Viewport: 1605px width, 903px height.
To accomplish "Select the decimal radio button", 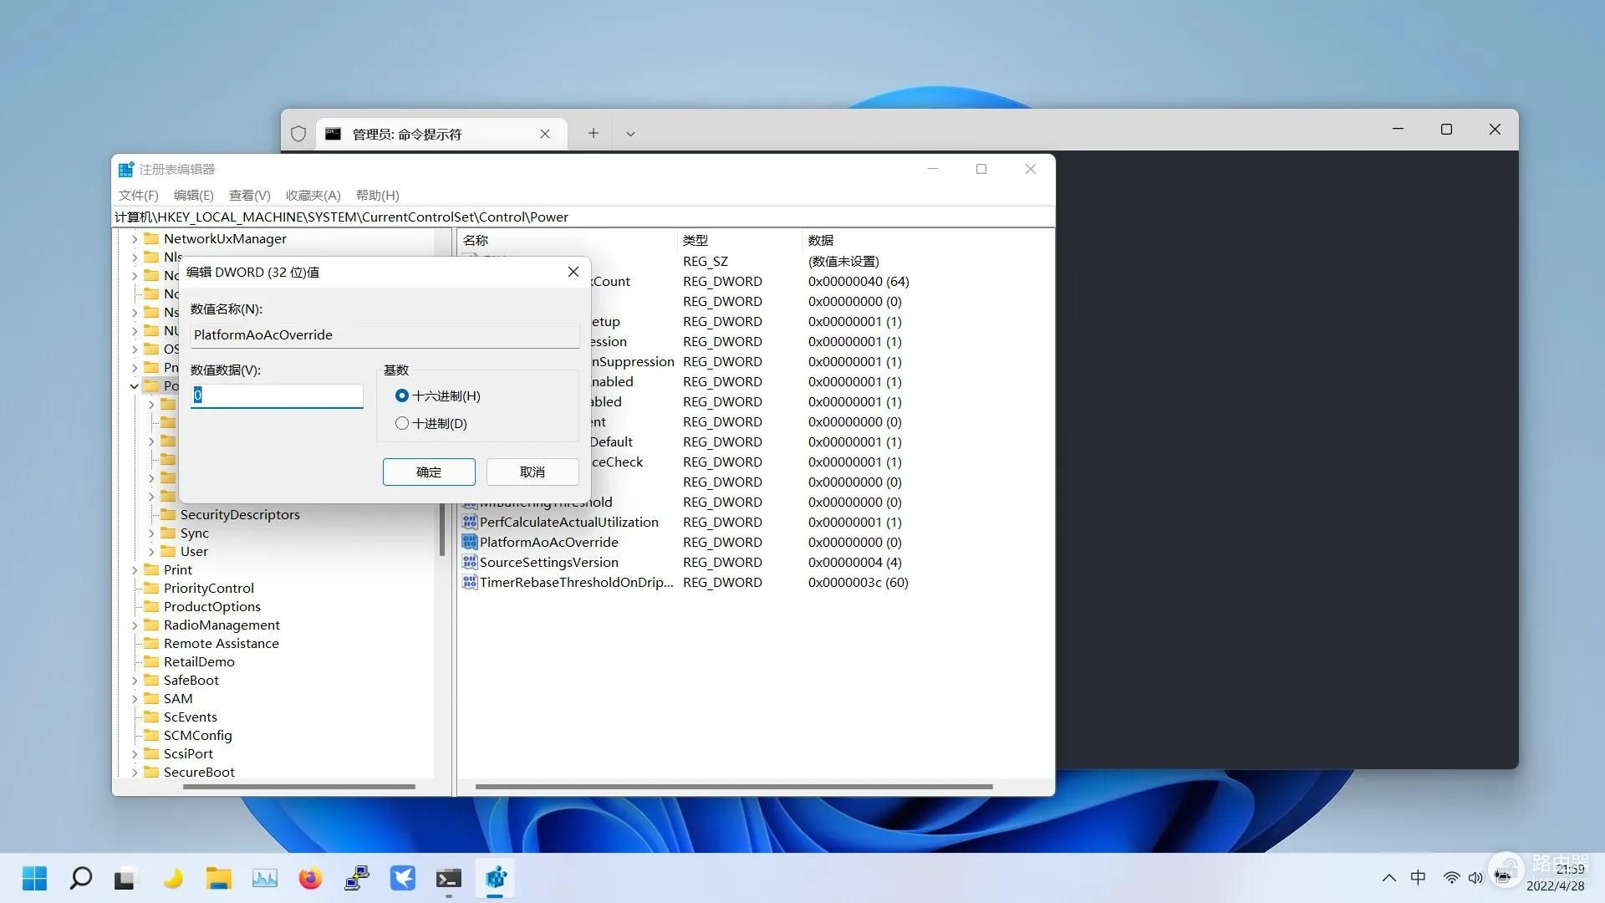I will (x=402, y=423).
